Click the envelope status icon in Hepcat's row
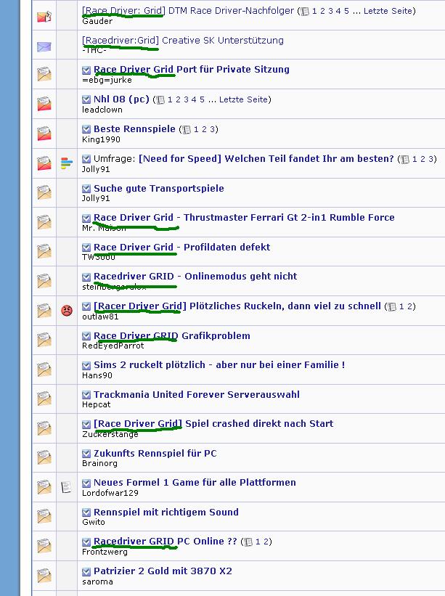Image resolution: width=445 pixels, height=596 pixels. click(44, 399)
